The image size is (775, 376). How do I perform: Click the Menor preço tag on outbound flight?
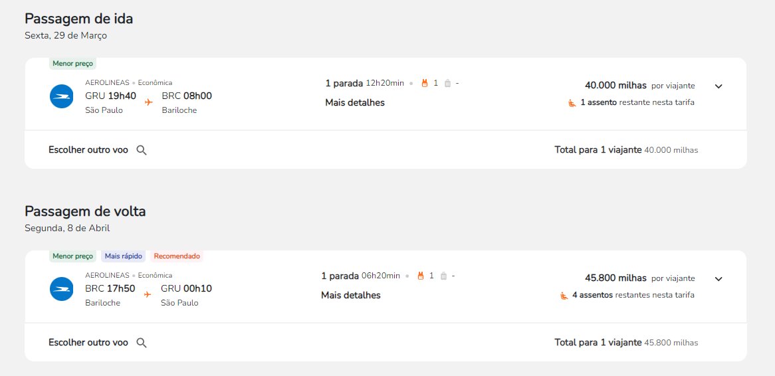coord(72,63)
